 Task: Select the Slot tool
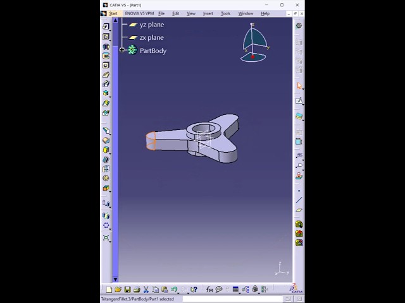coord(106,84)
